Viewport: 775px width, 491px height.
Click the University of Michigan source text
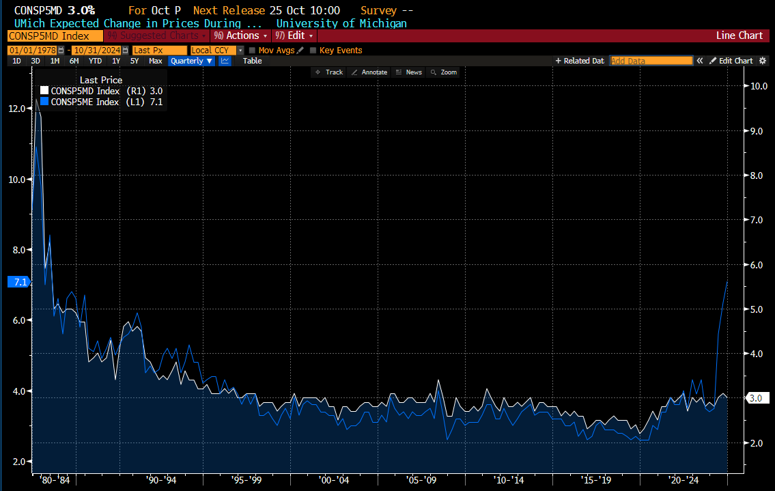(341, 23)
